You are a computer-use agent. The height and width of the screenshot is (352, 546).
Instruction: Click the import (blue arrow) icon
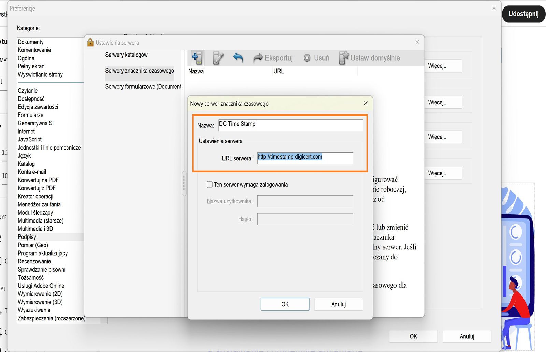click(x=238, y=58)
